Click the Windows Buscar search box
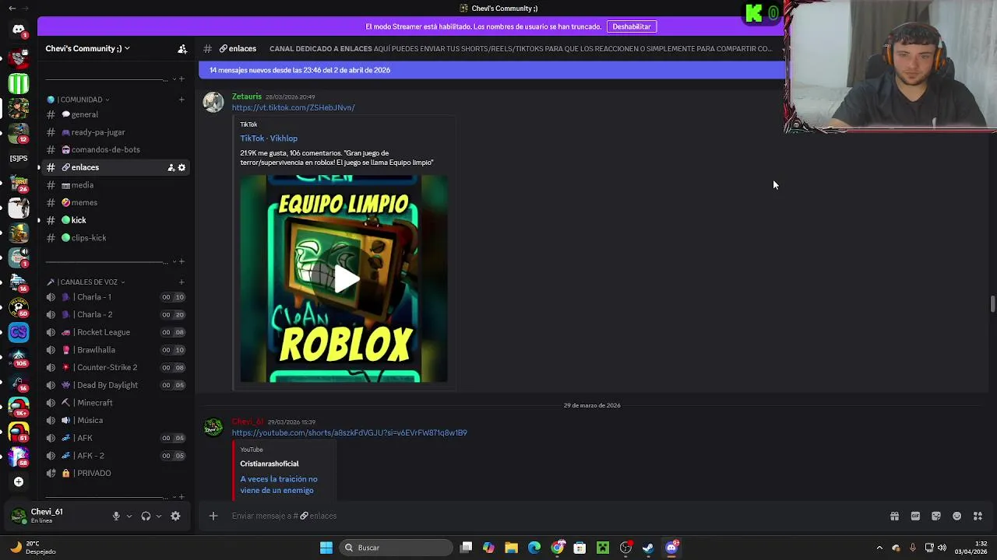Image resolution: width=997 pixels, height=560 pixels. pyautogui.click(x=397, y=548)
